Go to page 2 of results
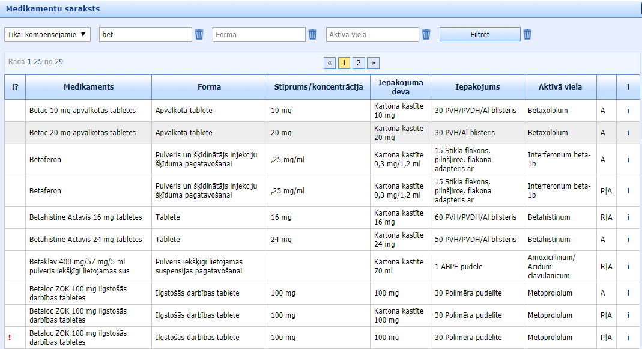The image size is (642, 349). (359, 63)
